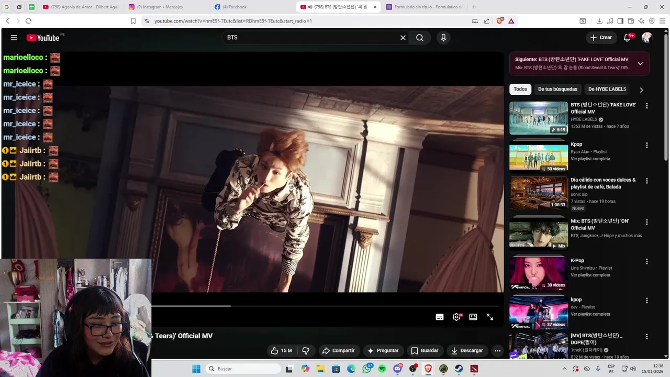Go to the YouTube home logo
Image resolution: width=670 pixels, height=377 pixels.
click(x=43, y=38)
